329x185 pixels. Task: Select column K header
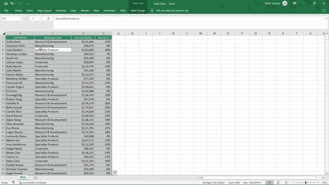pos(173,33)
